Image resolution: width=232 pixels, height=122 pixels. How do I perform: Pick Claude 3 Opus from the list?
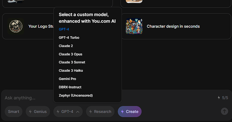tap(70, 54)
